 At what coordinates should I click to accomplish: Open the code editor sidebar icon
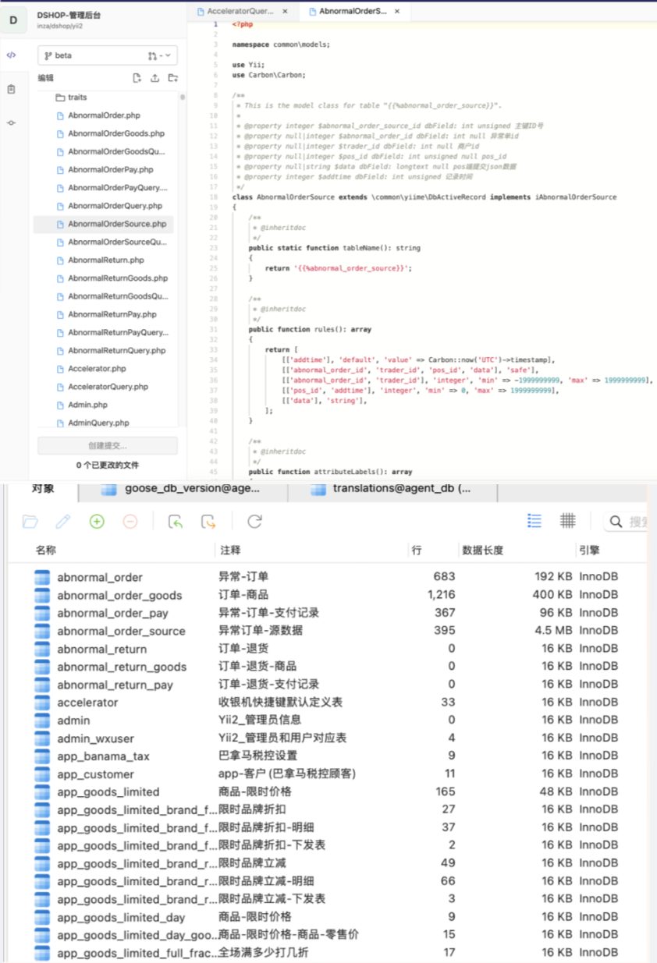tap(11, 55)
